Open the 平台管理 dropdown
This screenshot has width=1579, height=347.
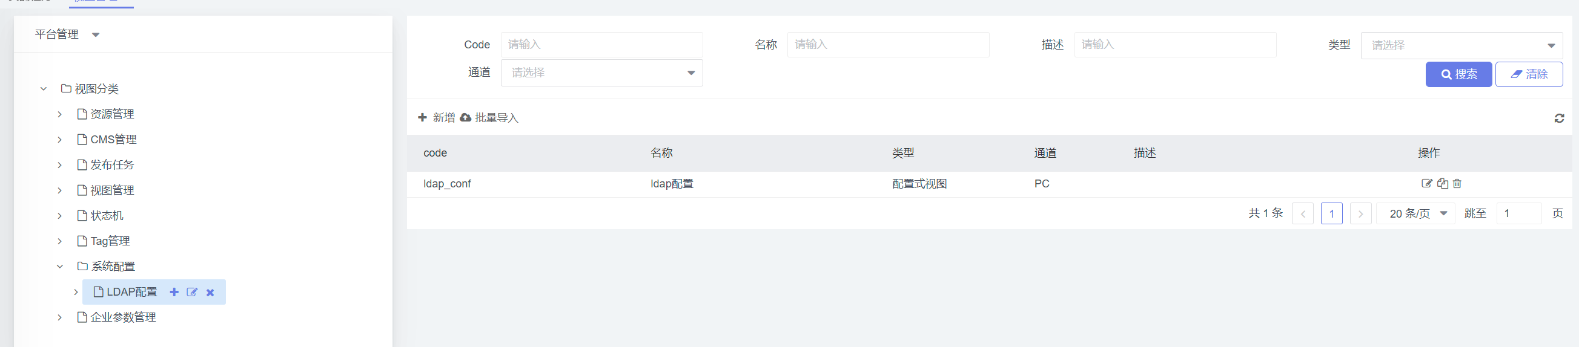(x=67, y=34)
